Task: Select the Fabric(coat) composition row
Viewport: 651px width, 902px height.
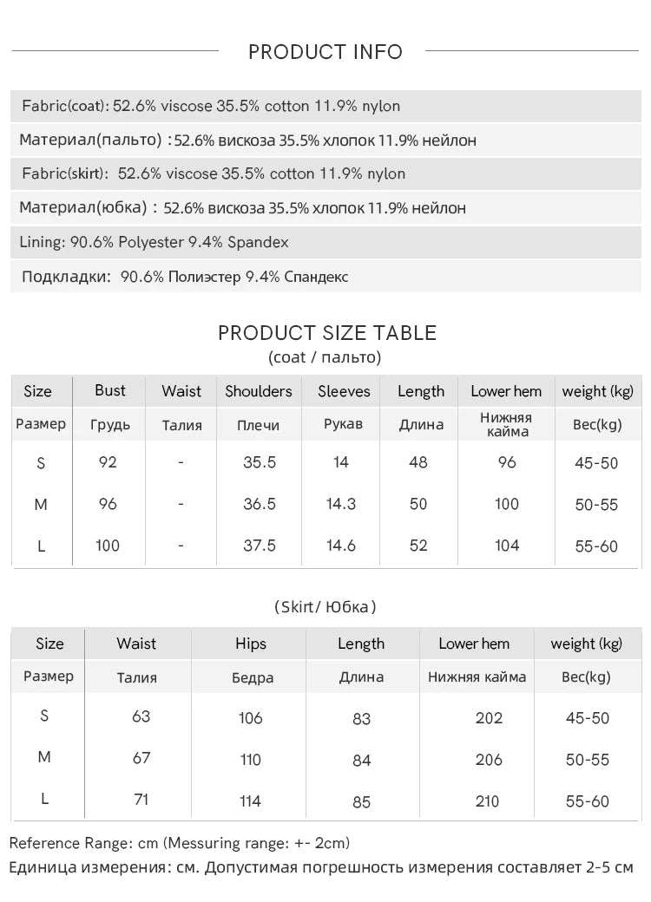Action: 325,106
